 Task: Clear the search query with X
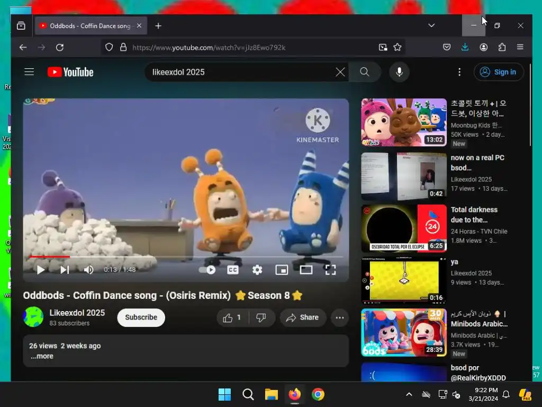pyautogui.click(x=340, y=72)
